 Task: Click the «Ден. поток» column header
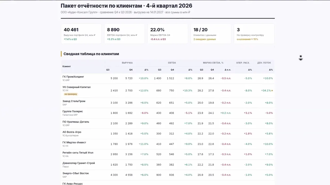(264, 63)
